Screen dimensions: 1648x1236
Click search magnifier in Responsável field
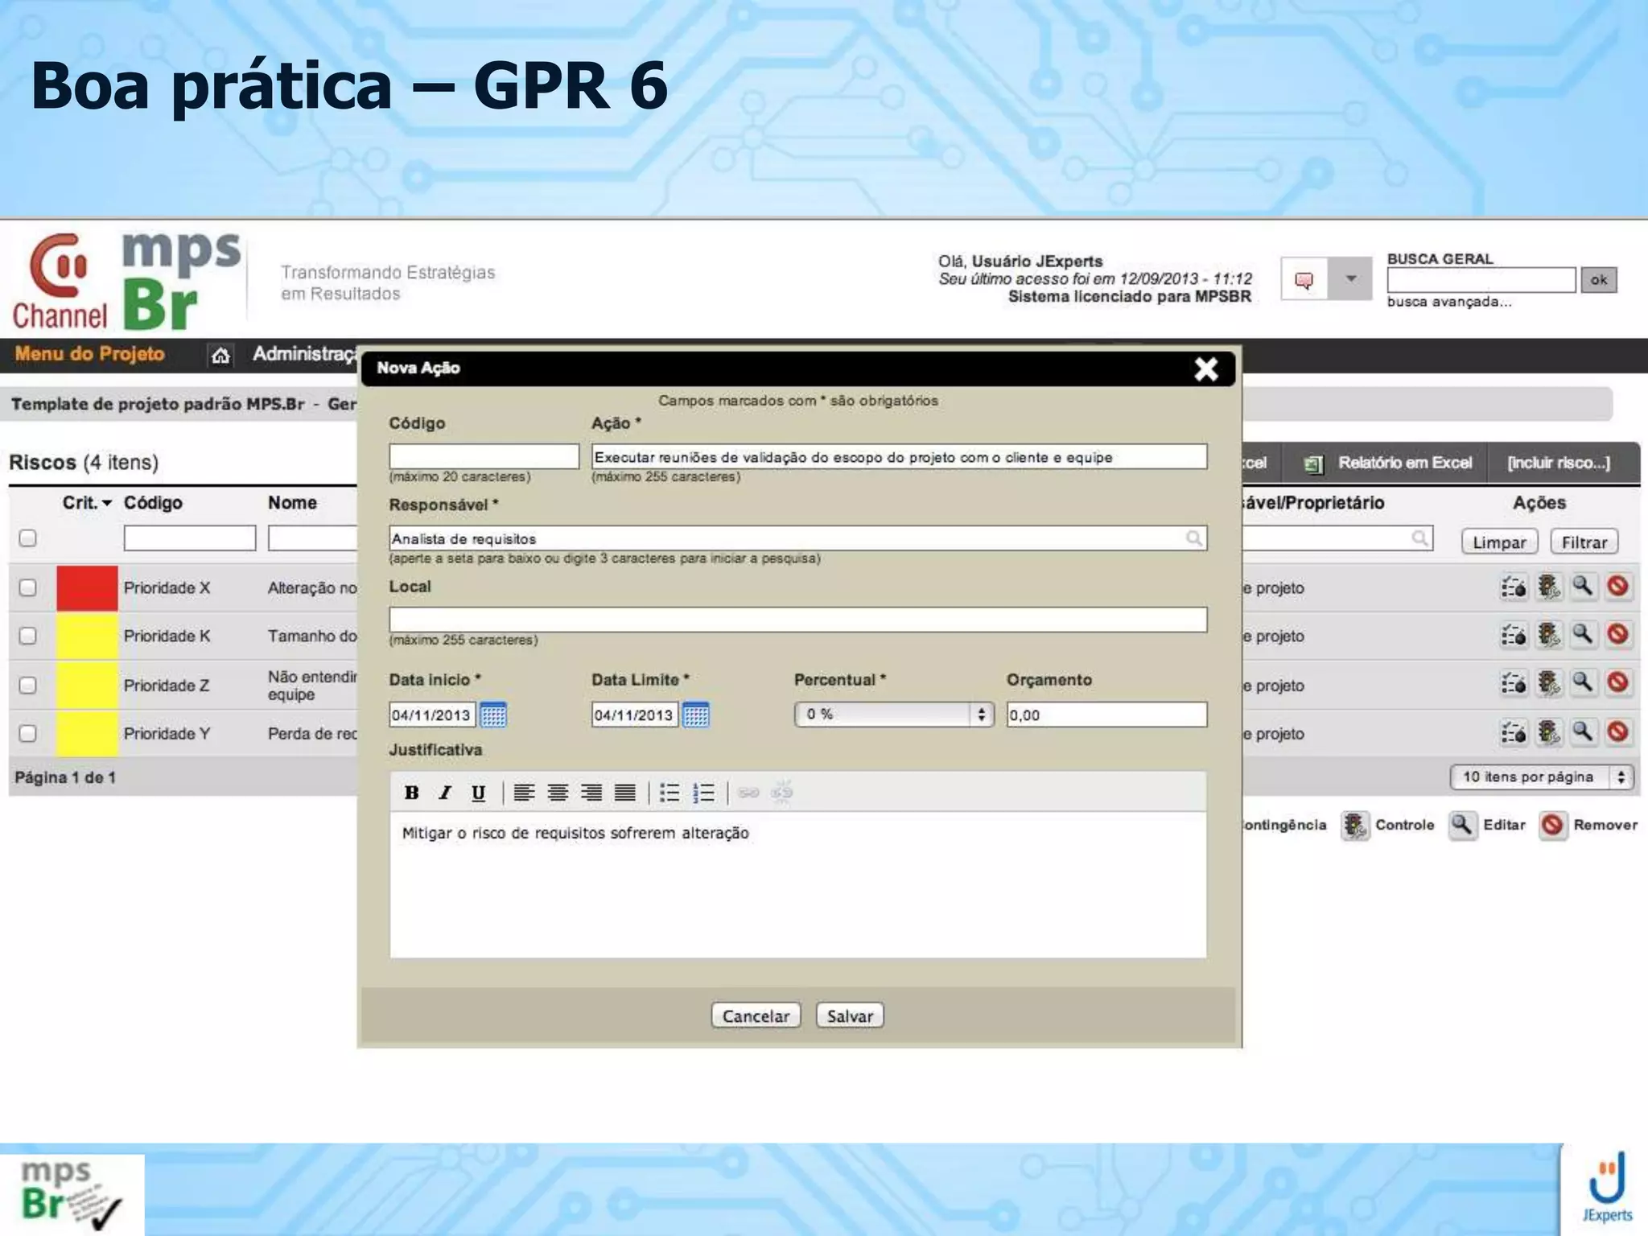[1194, 538]
